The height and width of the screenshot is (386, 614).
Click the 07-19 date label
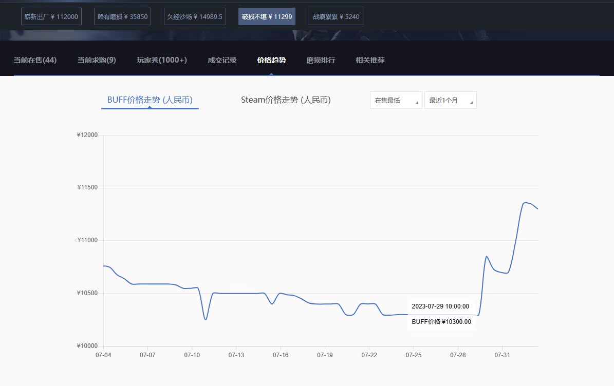click(325, 355)
